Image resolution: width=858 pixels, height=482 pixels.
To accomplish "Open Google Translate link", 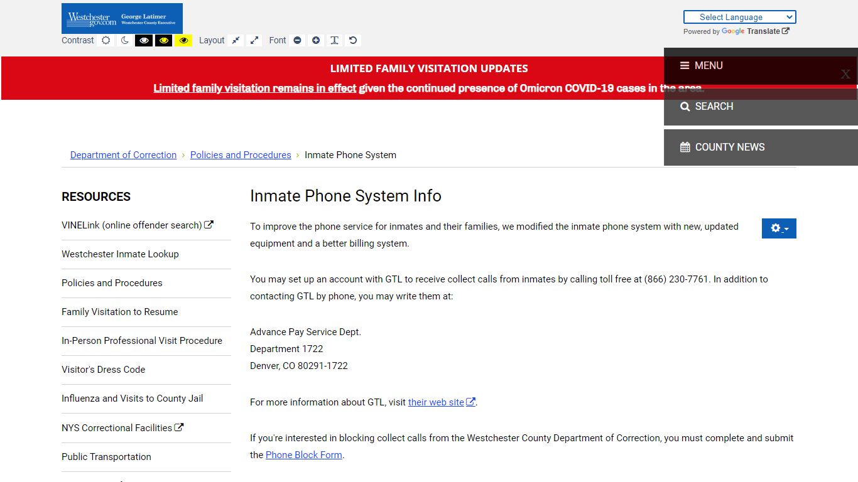I will [755, 31].
